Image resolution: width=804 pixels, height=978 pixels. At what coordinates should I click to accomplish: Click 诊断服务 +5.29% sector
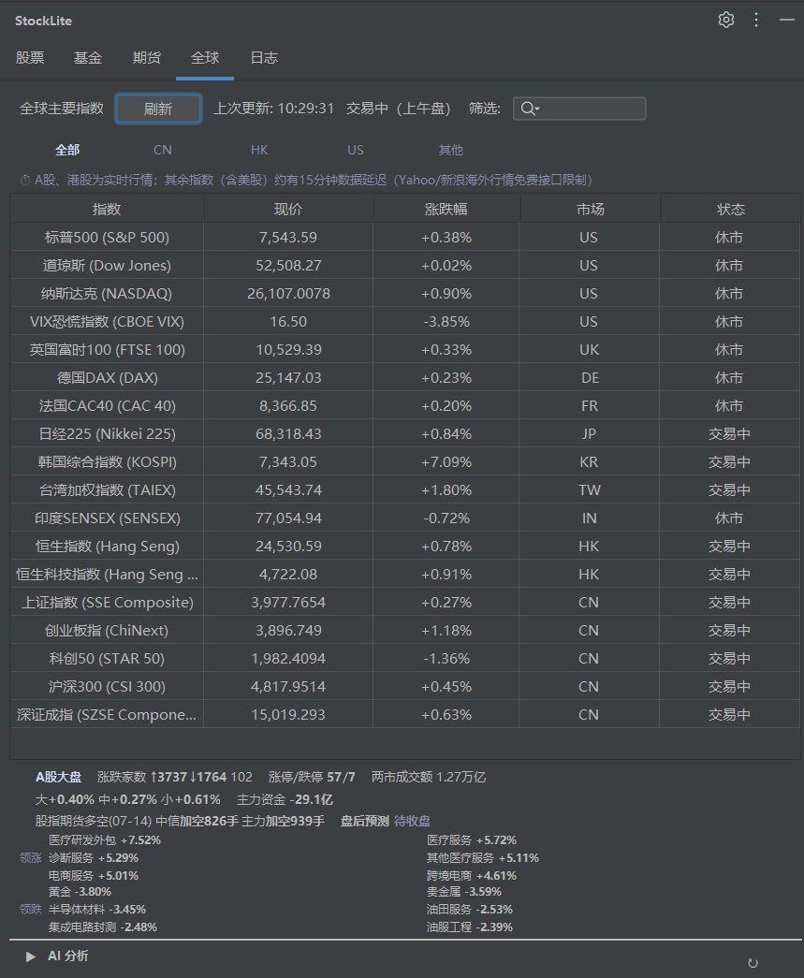click(94, 857)
